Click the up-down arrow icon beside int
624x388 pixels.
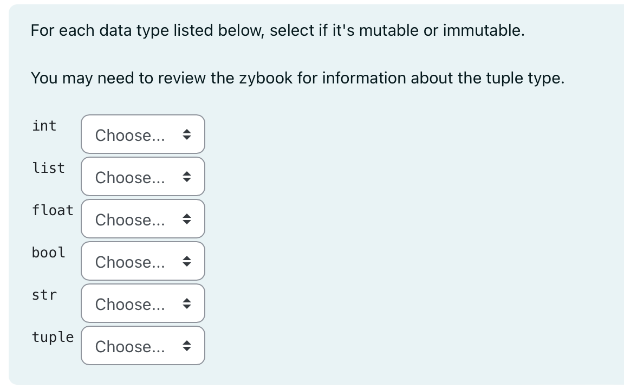point(186,135)
